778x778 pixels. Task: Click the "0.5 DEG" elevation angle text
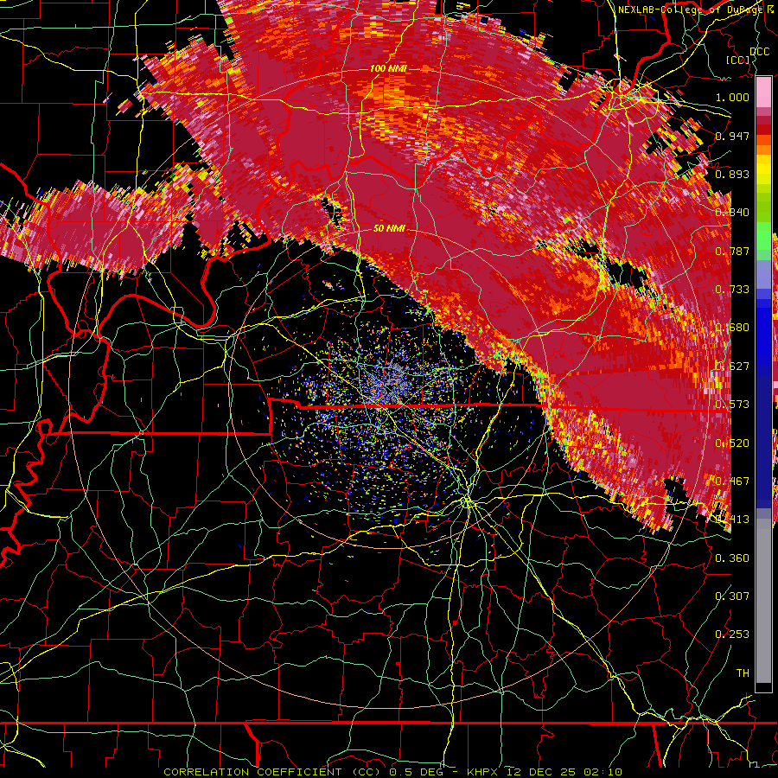416,772
